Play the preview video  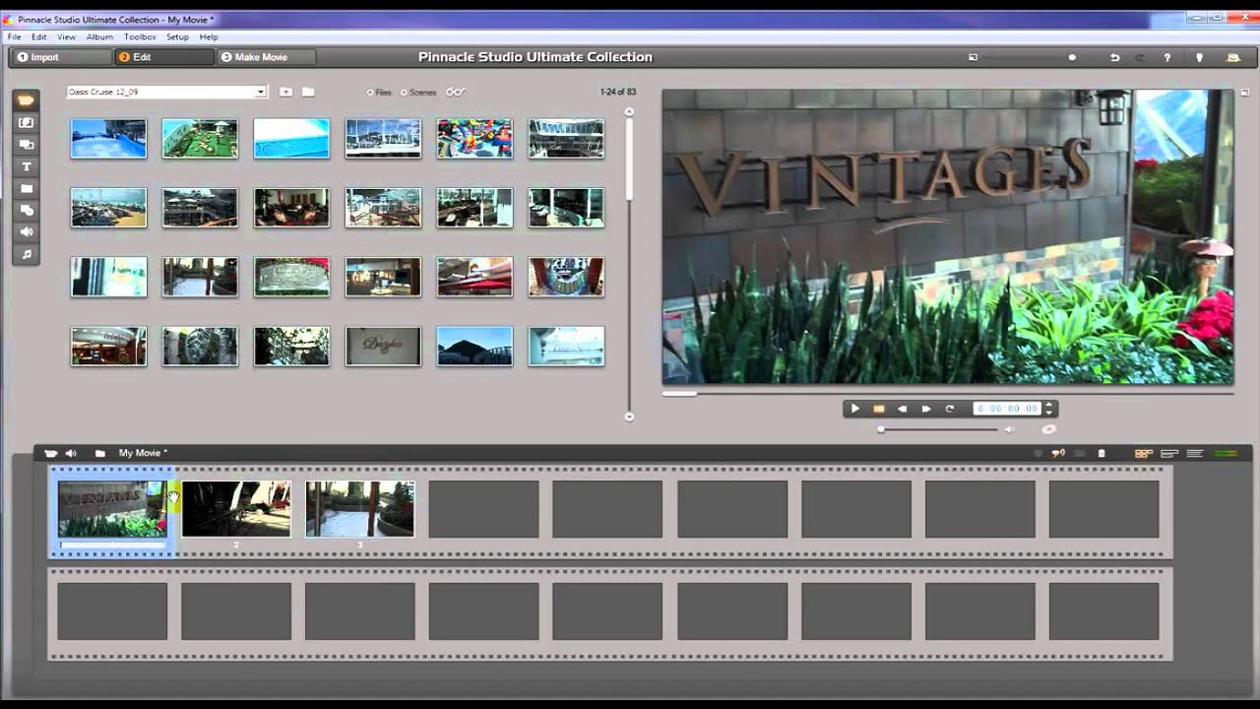click(x=854, y=409)
